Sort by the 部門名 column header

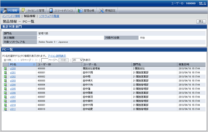(x=154, y=64)
